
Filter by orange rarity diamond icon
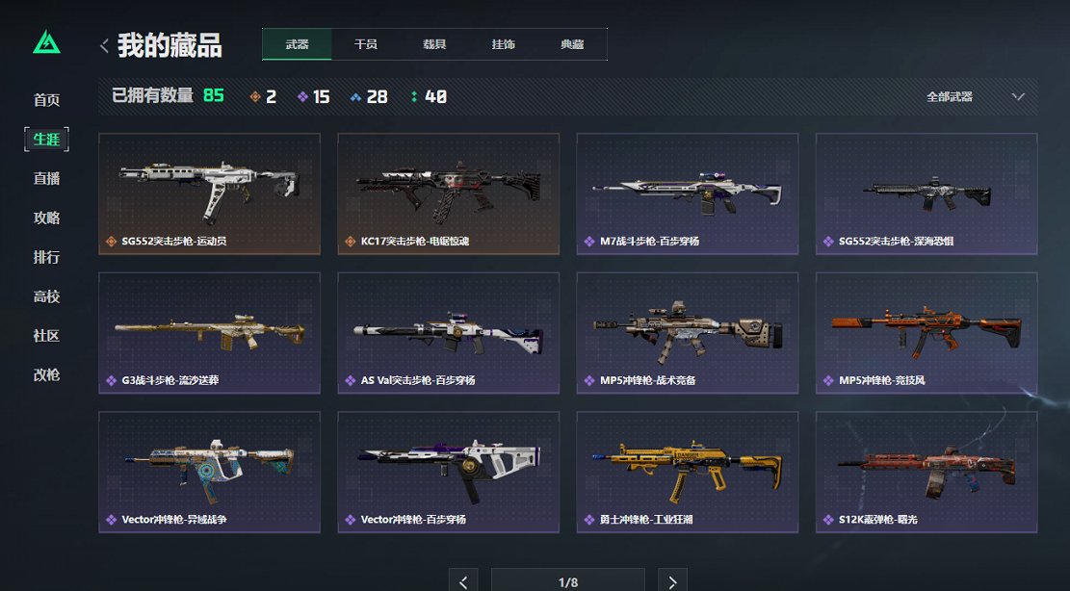click(255, 97)
